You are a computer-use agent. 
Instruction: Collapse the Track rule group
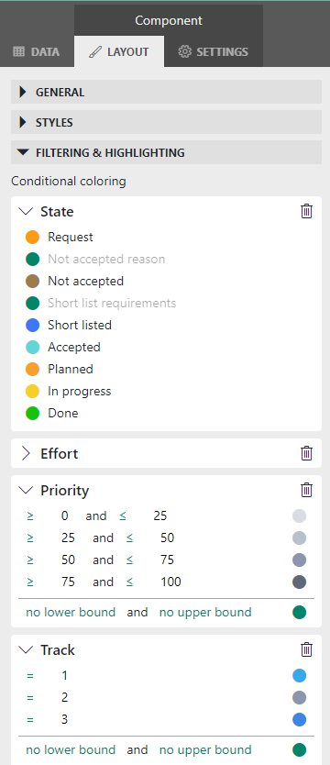pos(26,650)
